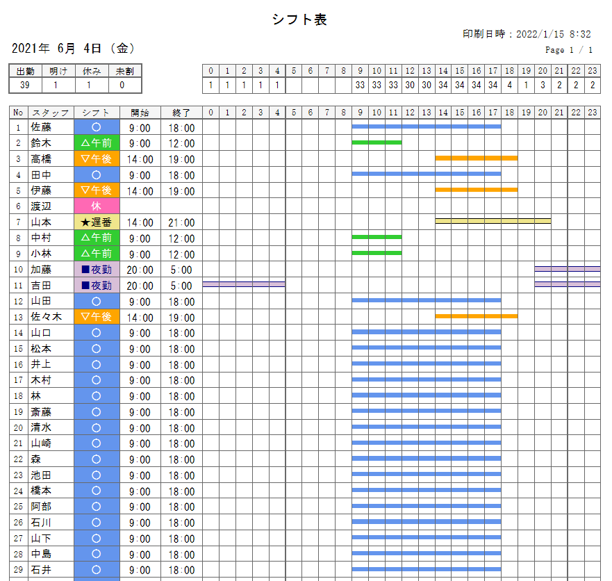Select the 開始 column header

[x=140, y=113]
